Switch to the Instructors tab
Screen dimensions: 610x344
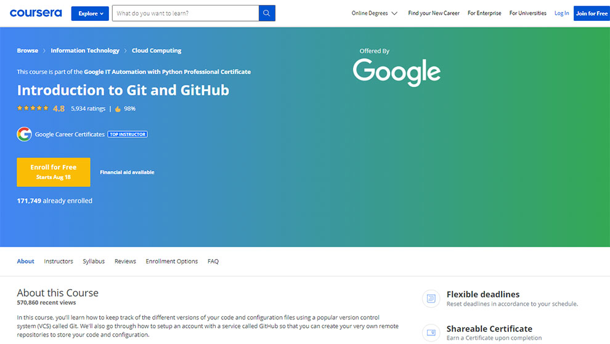pos(59,261)
